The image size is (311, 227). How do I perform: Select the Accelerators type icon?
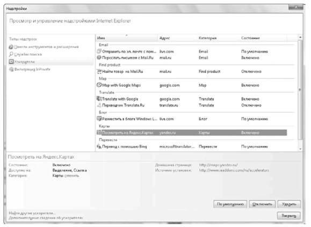pos(11,62)
